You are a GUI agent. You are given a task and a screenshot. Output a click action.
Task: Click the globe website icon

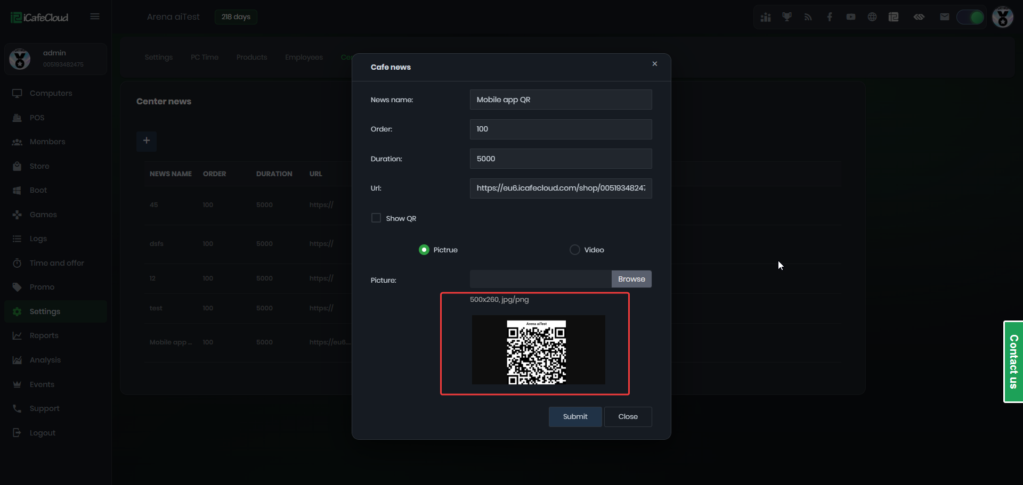[872, 17]
